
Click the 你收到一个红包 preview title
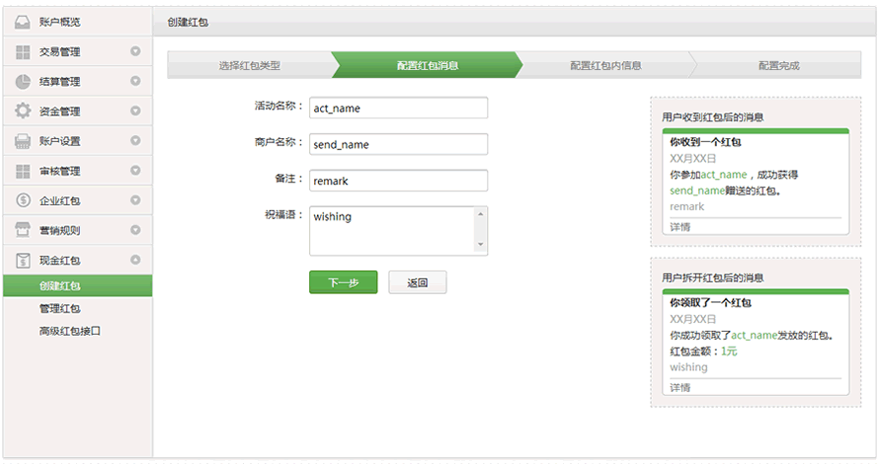pos(705,142)
